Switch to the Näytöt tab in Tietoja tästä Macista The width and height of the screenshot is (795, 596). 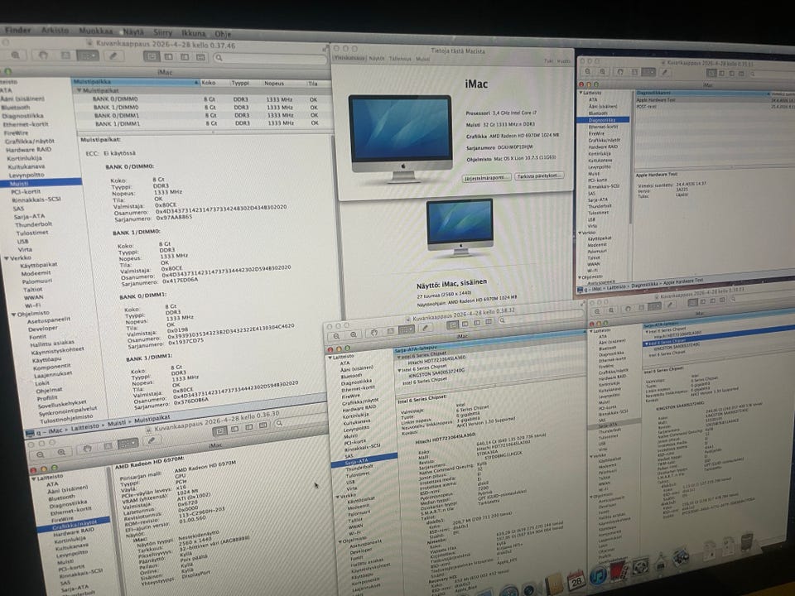point(377,59)
